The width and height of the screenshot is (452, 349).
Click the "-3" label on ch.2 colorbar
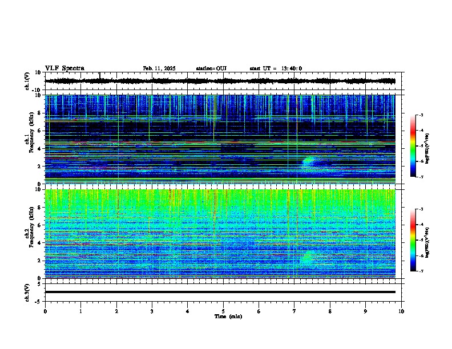coord(421,209)
